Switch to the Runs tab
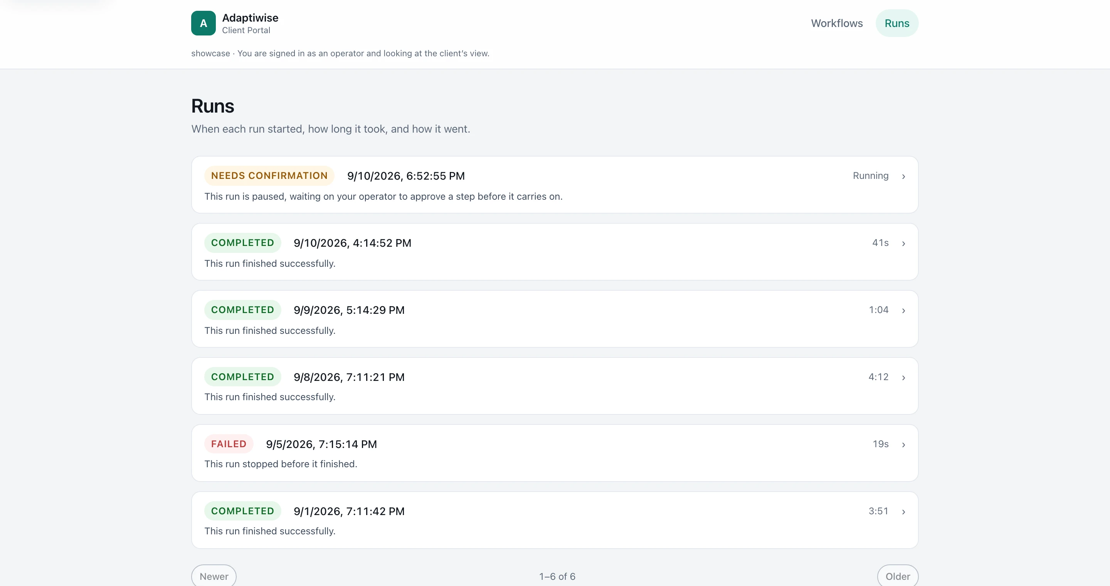Screen dimensions: 1110x586 point(897,23)
